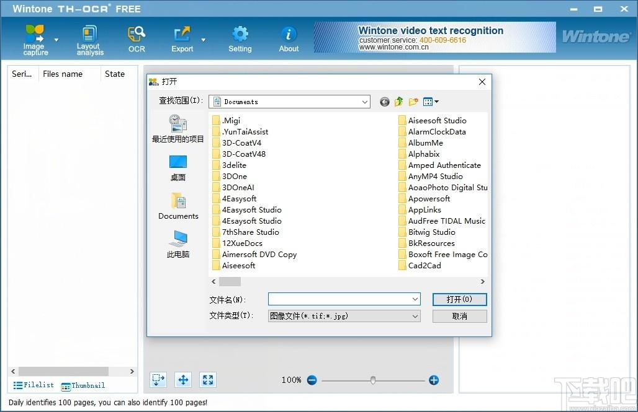Click the 打开(O) open button
Screen dimensions: 638x412
tap(459, 299)
